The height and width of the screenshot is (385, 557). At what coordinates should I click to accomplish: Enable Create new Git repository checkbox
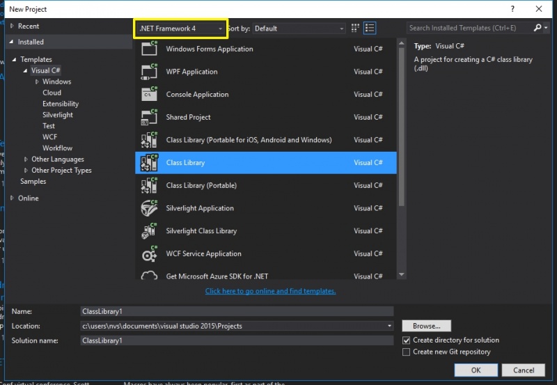pyautogui.click(x=406, y=352)
